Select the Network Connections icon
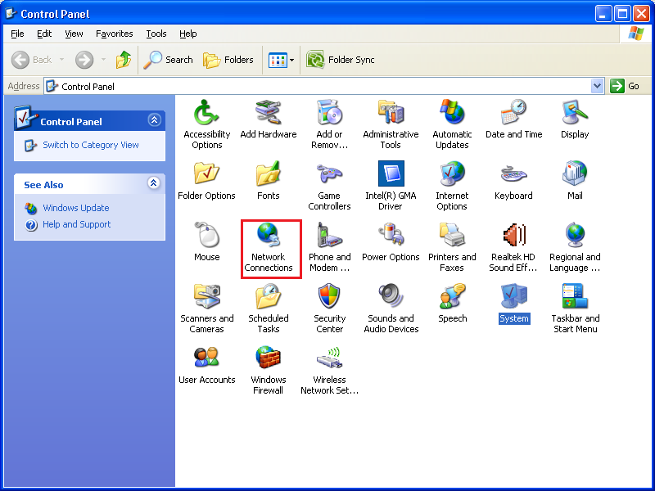 coord(269,247)
